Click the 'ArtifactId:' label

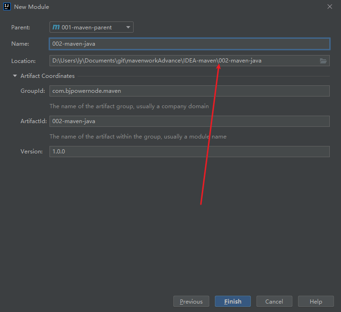pyautogui.click(x=34, y=121)
